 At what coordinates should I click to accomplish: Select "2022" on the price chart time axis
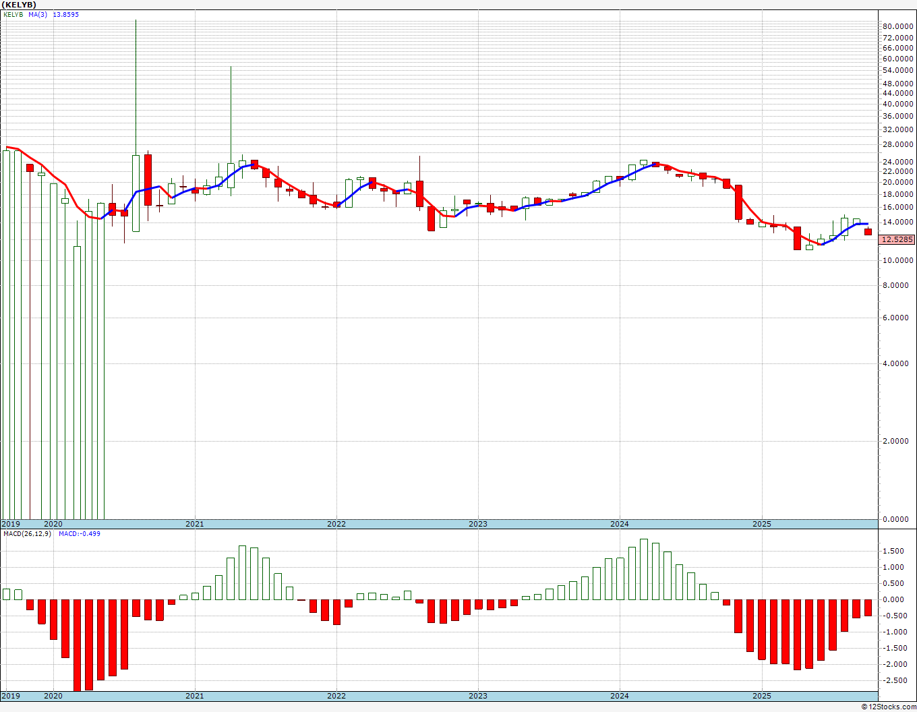coord(336,524)
